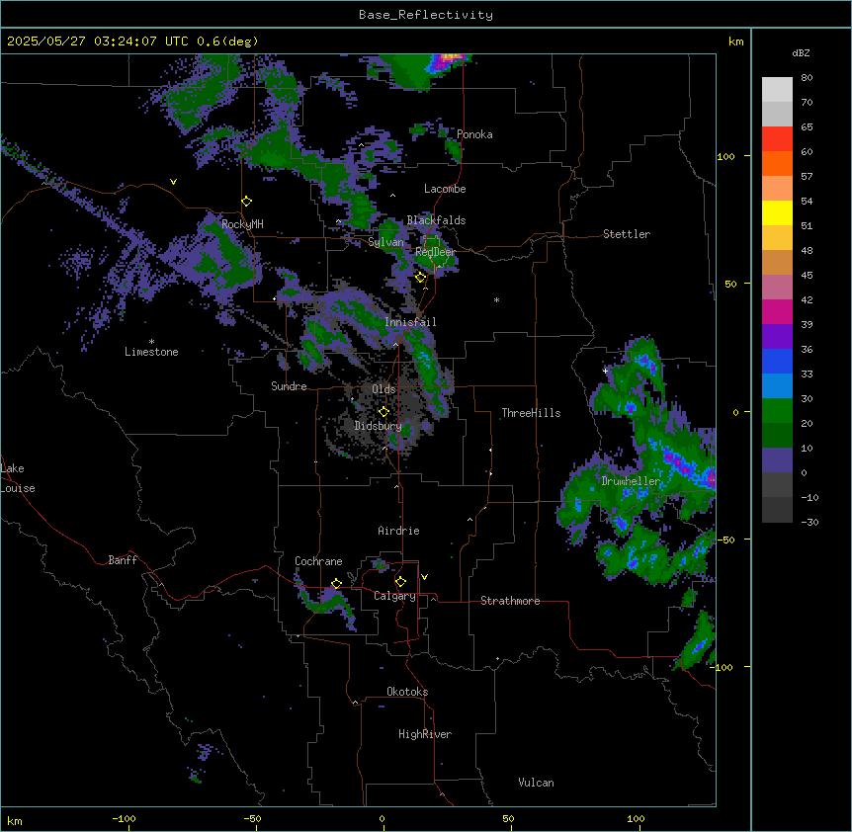Click the yellow diamond marker beside RockyMH

[247, 202]
